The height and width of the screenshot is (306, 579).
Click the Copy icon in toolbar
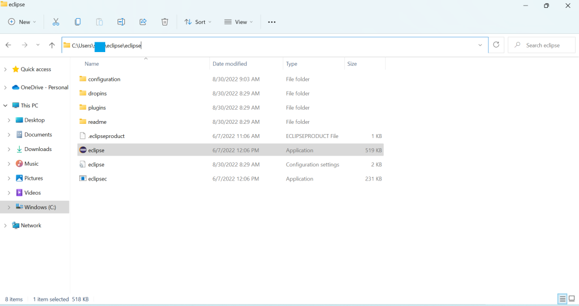click(77, 22)
